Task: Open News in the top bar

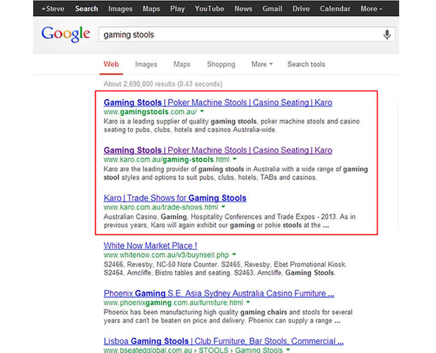Action: pos(243,9)
